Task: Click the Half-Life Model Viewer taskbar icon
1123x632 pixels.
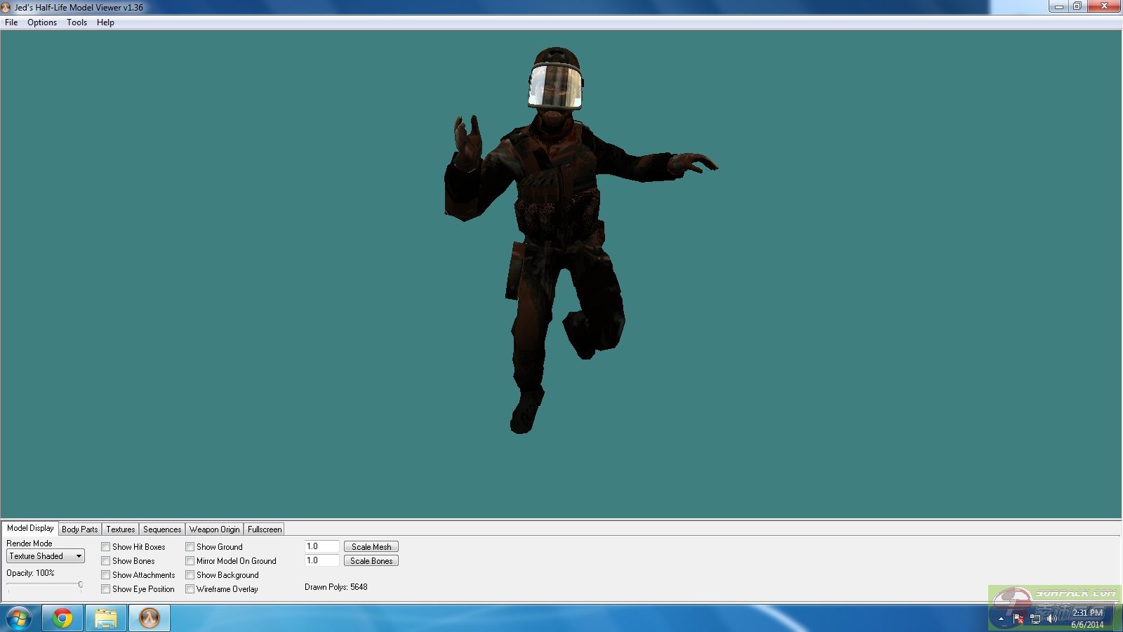Action: (149, 619)
